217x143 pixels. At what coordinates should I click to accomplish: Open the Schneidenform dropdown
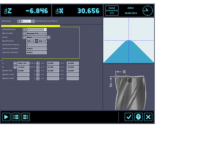37,29
